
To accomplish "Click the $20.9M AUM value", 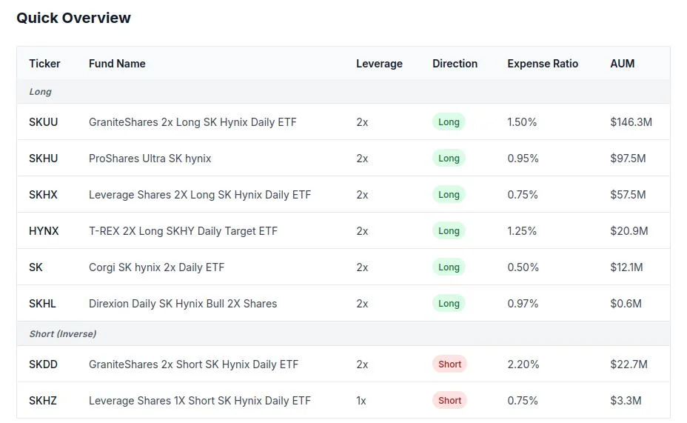I will tap(629, 231).
